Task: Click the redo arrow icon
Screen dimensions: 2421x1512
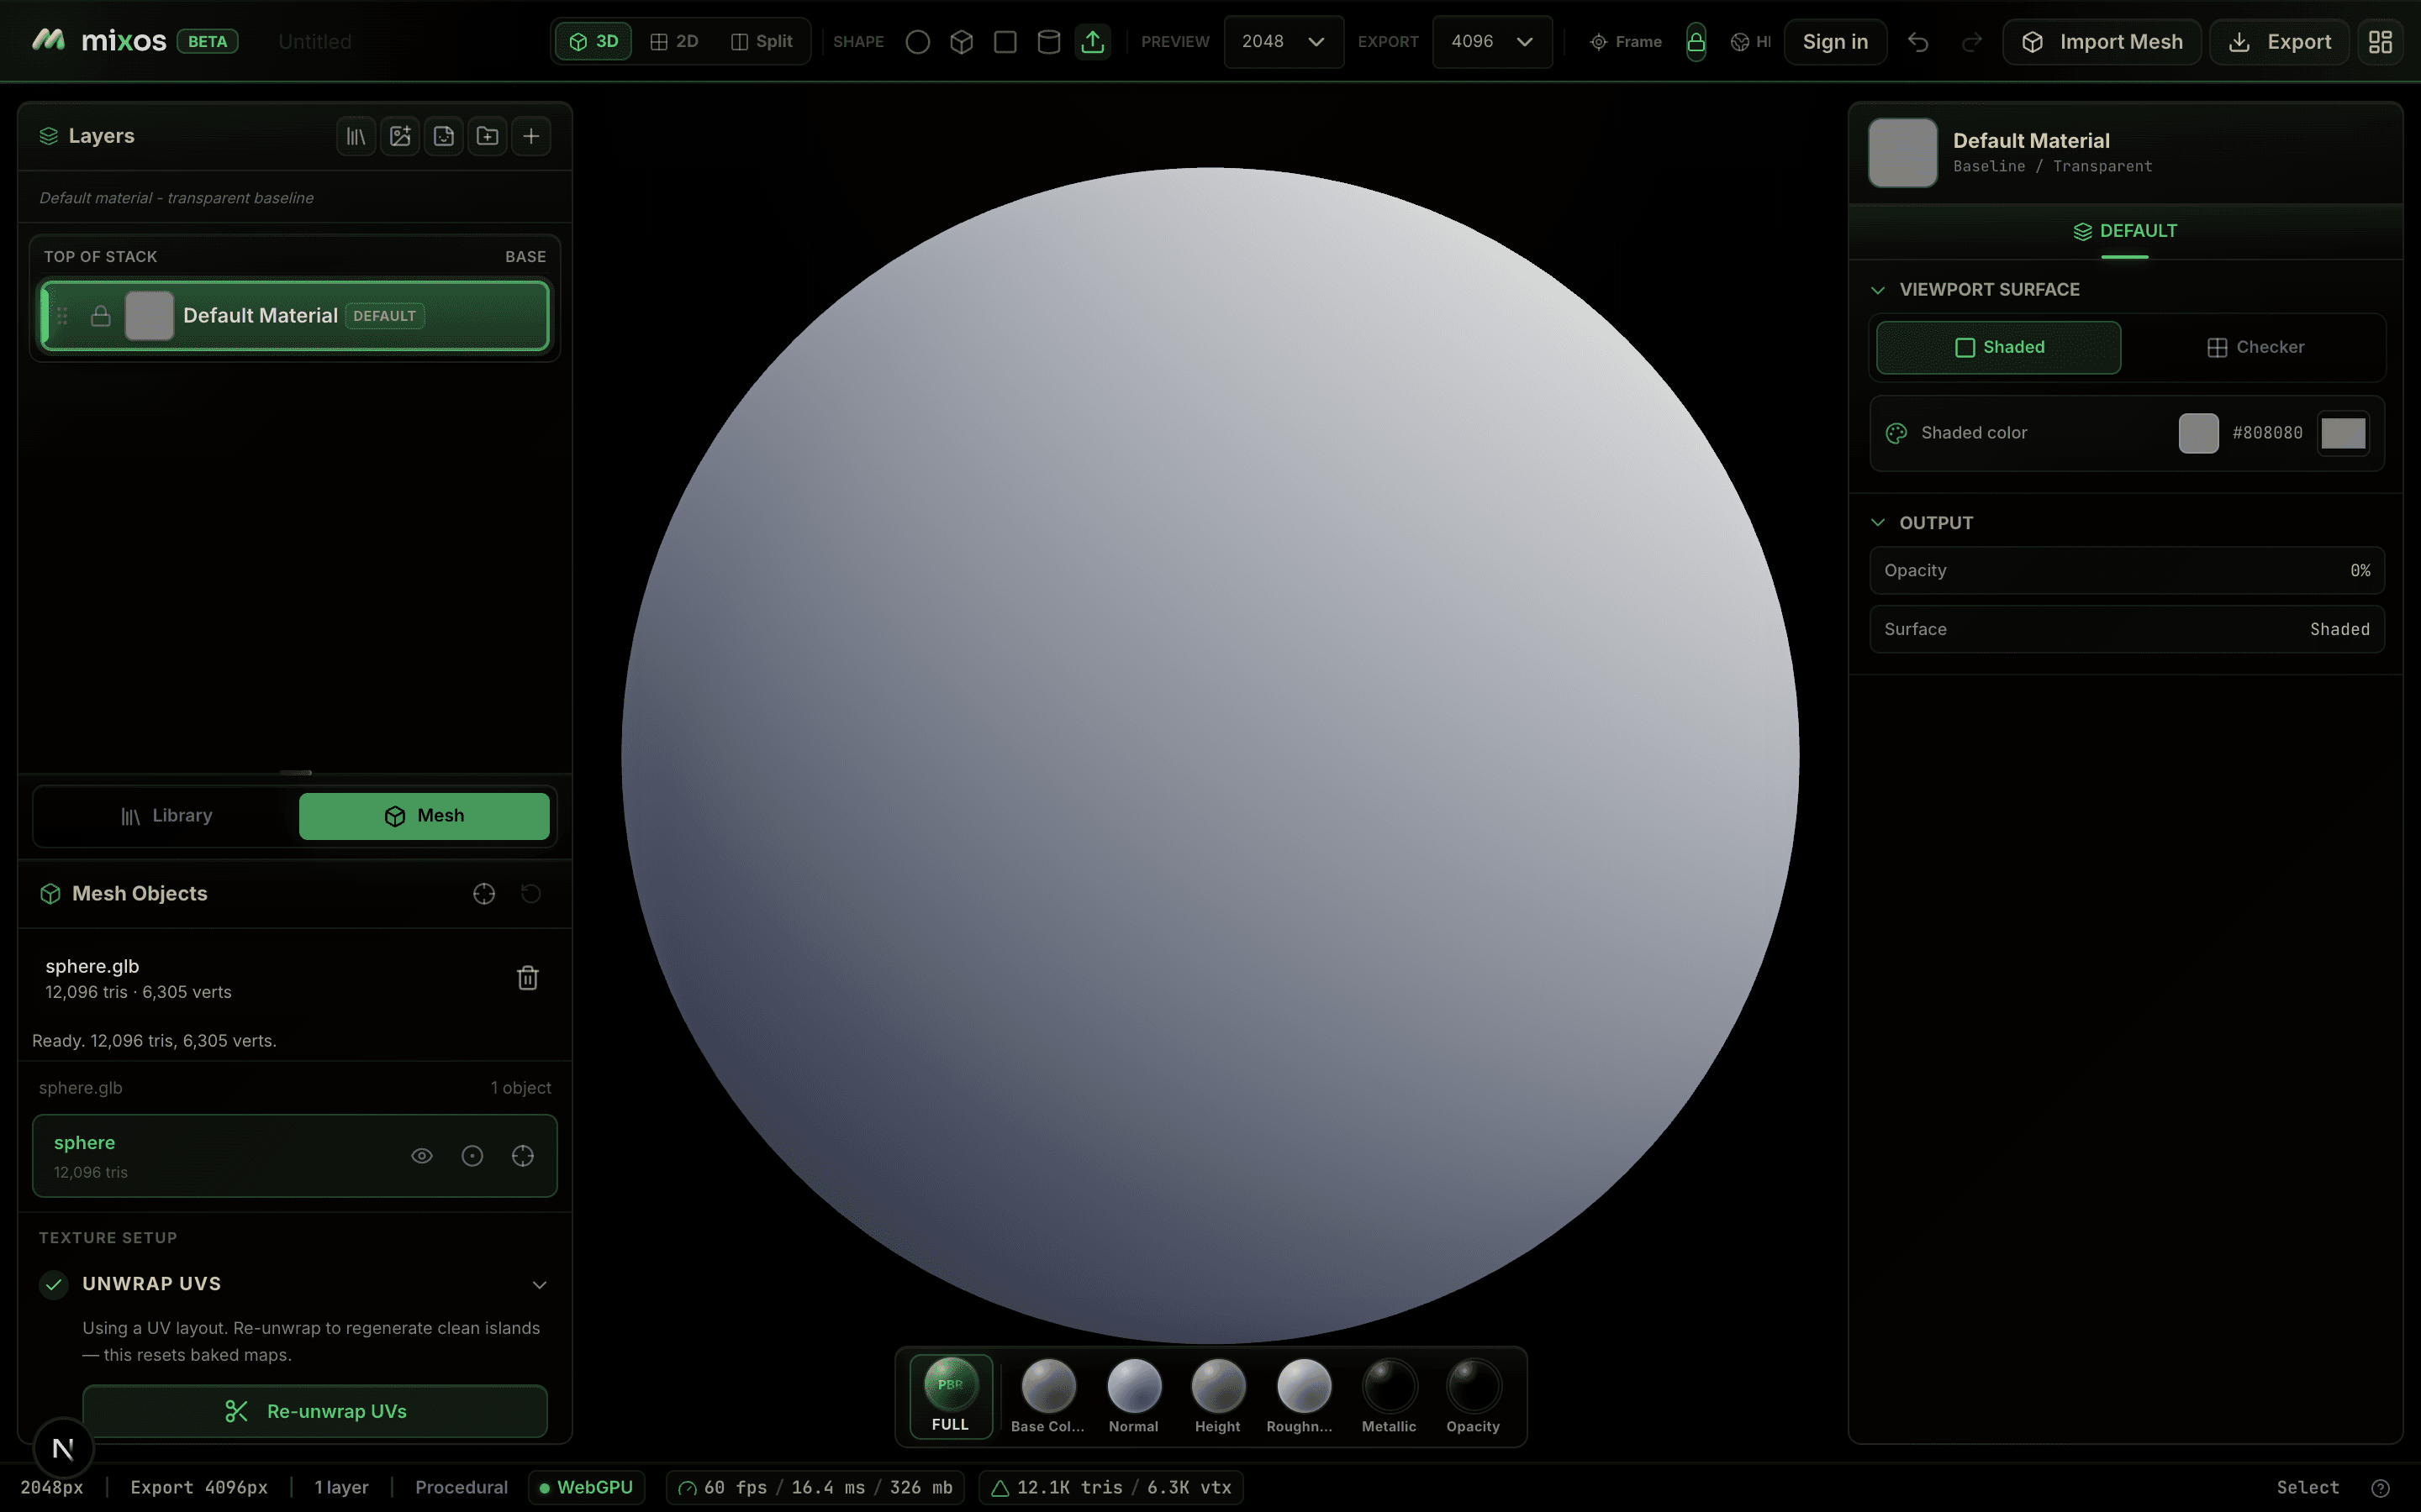Action: pyautogui.click(x=1972, y=42)
